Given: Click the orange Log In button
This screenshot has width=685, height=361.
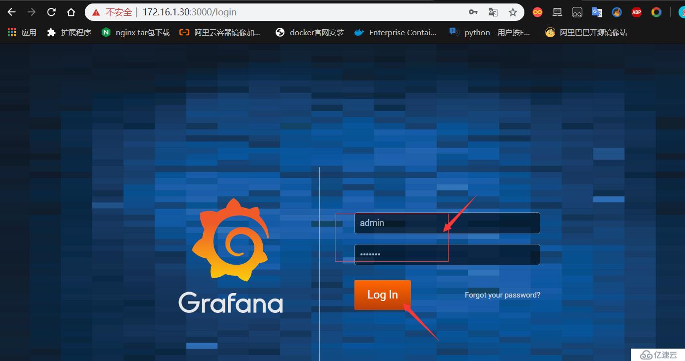Looking at the screenshot, I should click(x=383, y=295).
